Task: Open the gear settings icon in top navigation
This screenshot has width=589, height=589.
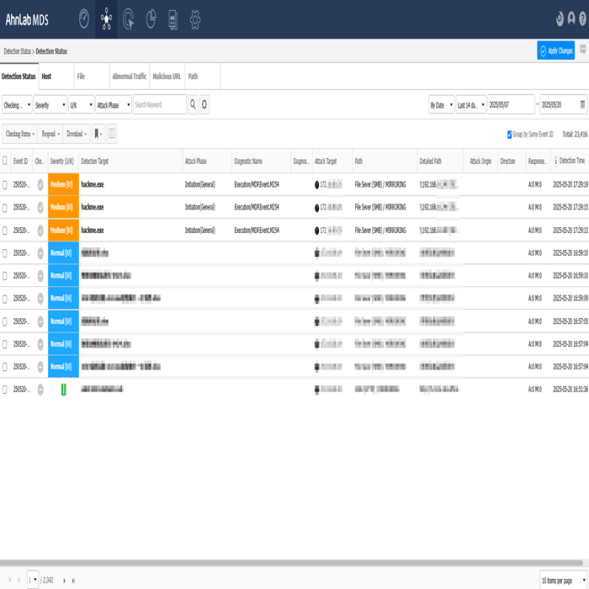Action: (x=195, y=19)
